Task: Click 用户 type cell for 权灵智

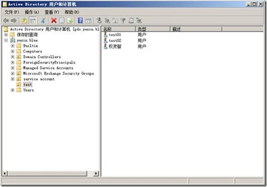Action: [x=142, y=47]
